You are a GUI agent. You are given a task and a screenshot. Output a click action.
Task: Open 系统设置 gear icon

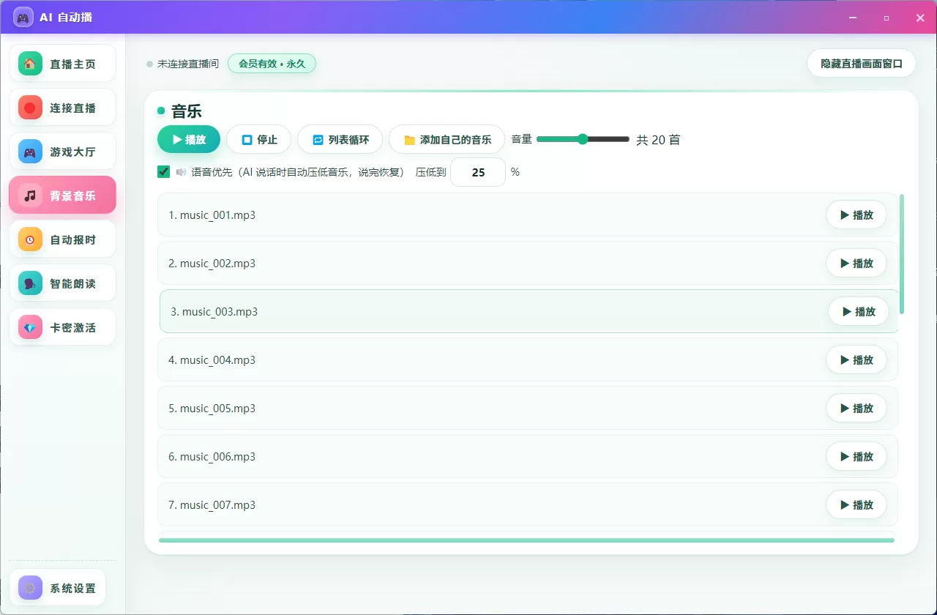(x=30, y=588)
